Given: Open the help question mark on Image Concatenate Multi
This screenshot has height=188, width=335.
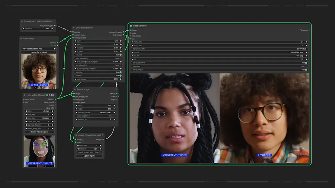Looking at the screenshot, I should [102, 135].
